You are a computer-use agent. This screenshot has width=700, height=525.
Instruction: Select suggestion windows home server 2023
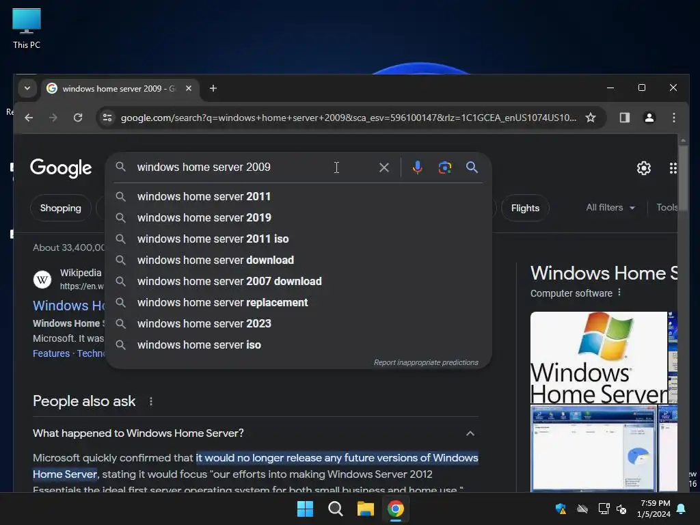[298, 323]
